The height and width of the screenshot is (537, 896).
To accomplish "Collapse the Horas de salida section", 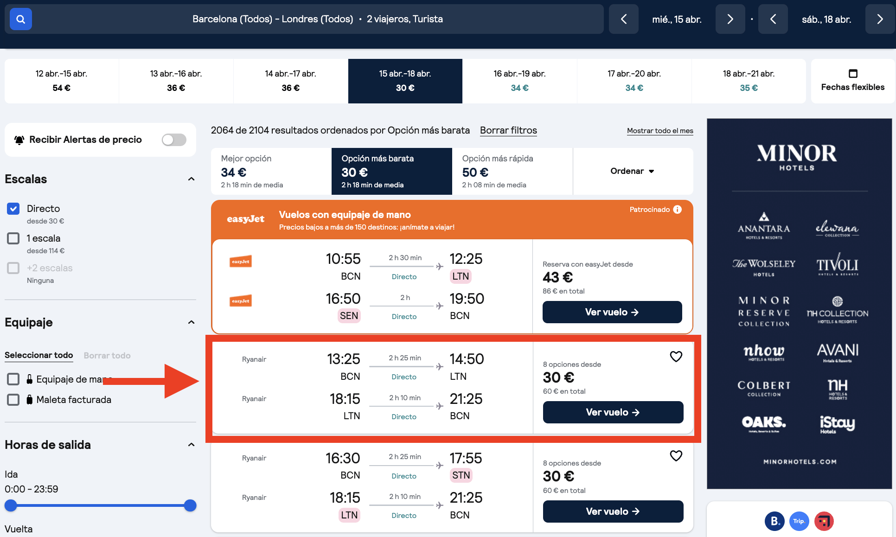I will click(191, 445).
